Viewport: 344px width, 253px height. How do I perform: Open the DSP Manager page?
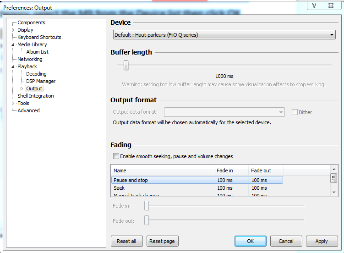[x=41, y=81]
